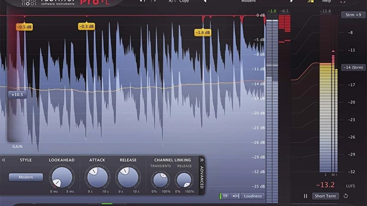Click the -0.3 dB peak label
This screenshot has width=367, height=206.
(x=87, y=27)
